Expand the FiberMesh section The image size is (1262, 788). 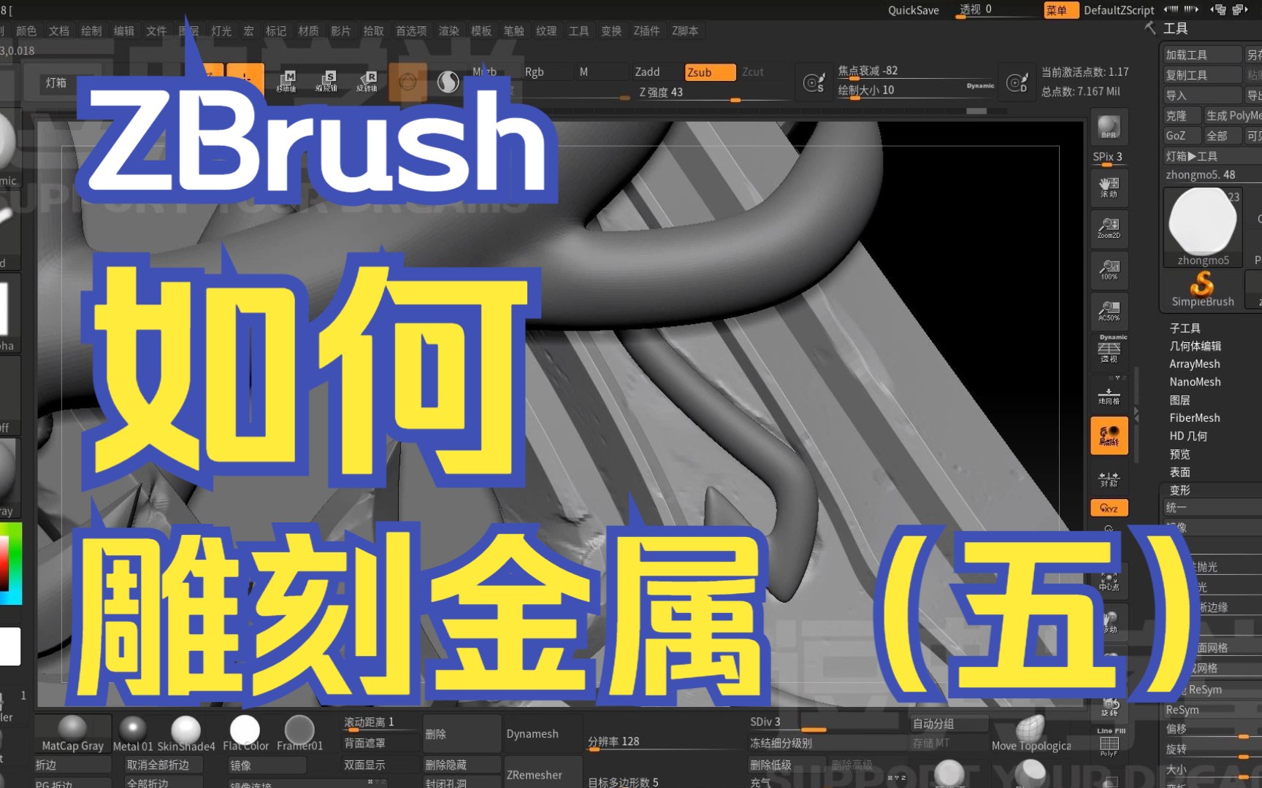(x=1194, y=418)
